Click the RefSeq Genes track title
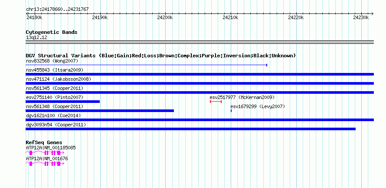 [44, 142]
